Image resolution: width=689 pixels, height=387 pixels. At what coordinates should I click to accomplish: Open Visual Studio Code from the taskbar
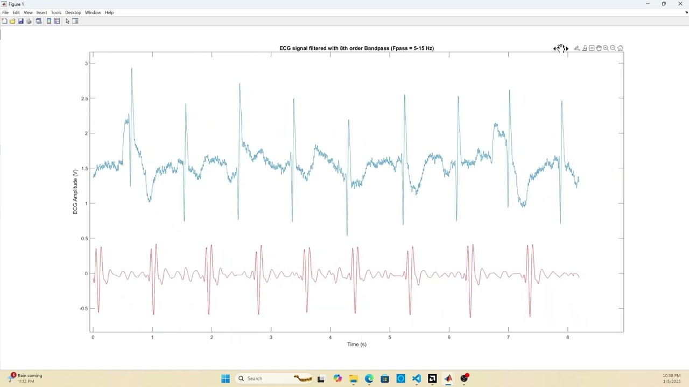click(417, 378)
